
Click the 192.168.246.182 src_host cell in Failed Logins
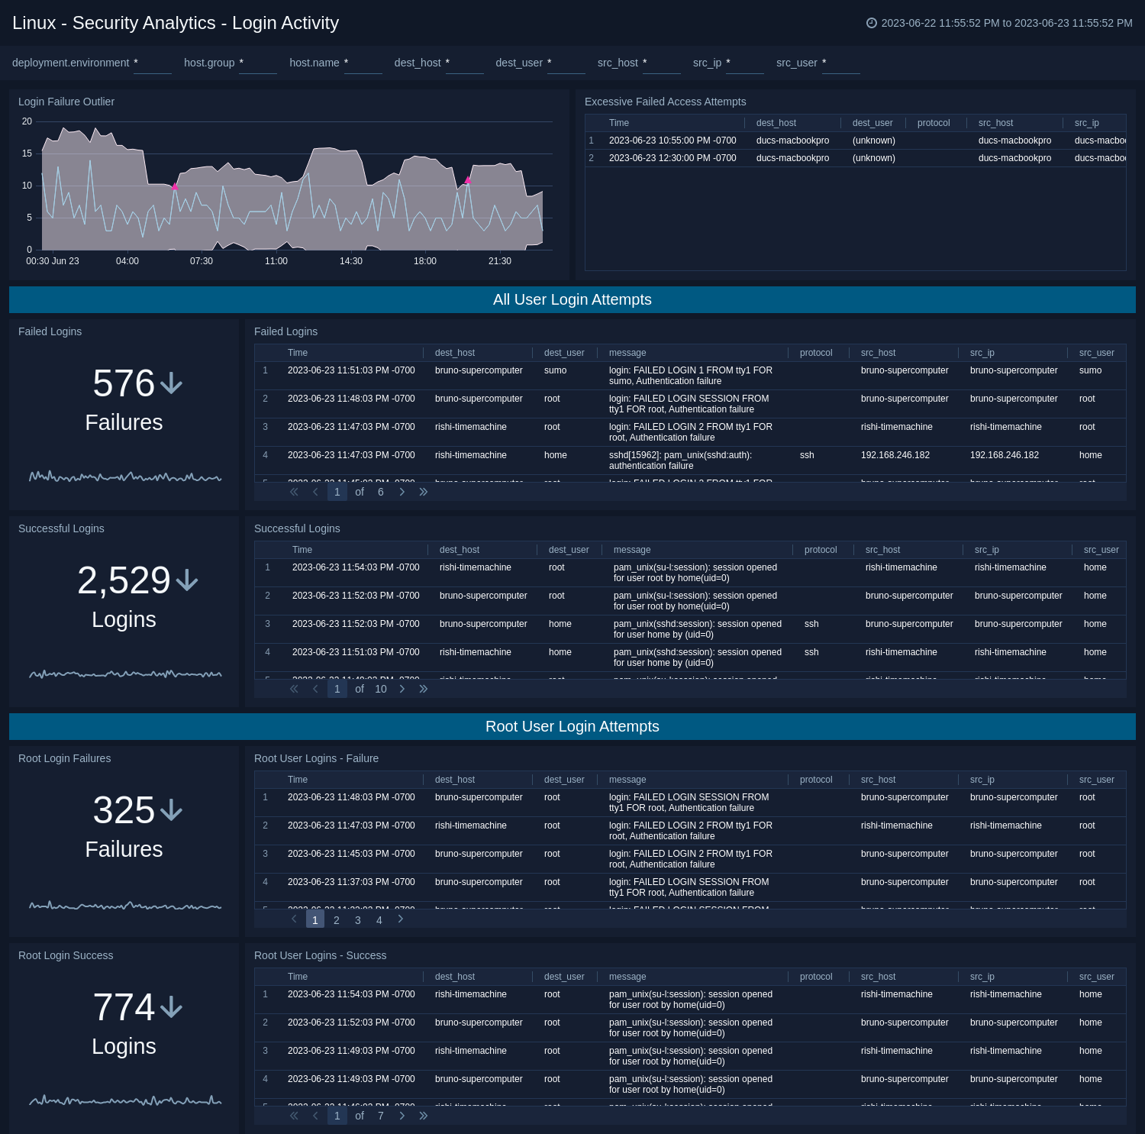(x=895, y=455)
